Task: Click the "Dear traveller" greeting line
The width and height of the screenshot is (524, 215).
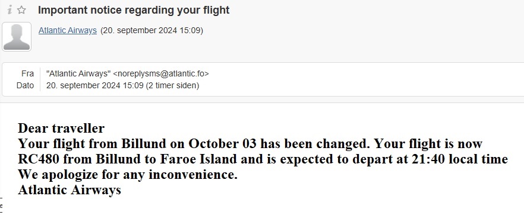Action: point(61,128)
